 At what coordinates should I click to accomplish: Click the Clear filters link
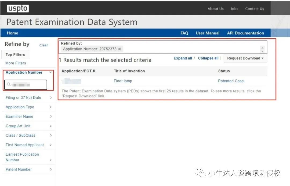coord(44,45)
